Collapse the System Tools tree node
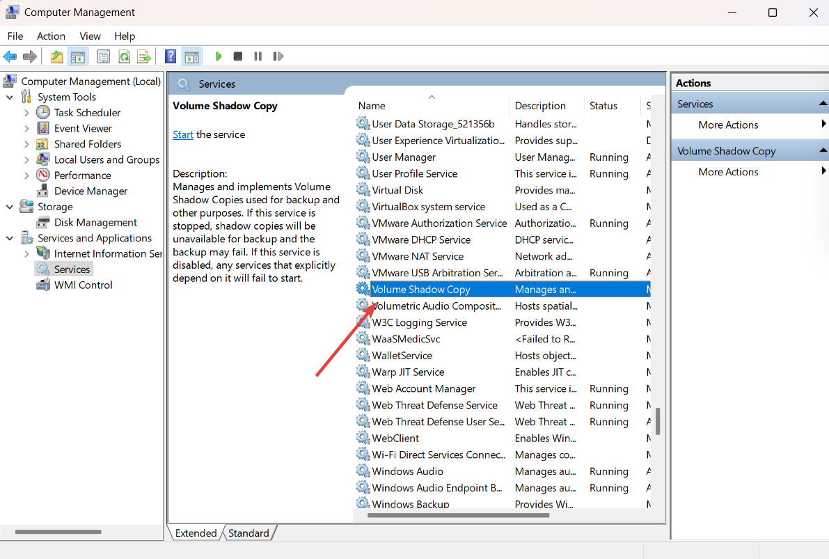Viewport: 829px width, 559px height. pos(10,97)
